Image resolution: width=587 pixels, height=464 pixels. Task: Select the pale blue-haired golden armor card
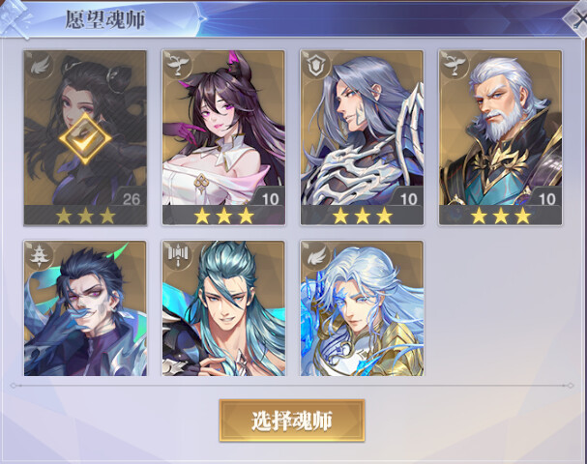(362, 308)
